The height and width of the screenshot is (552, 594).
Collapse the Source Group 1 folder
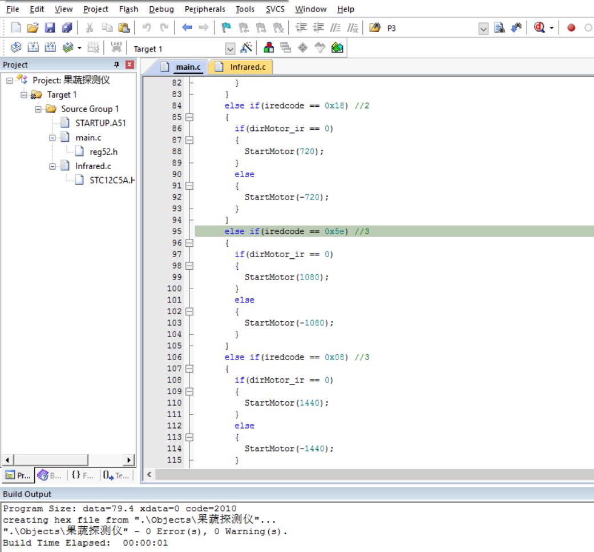(x=38, y=109)
